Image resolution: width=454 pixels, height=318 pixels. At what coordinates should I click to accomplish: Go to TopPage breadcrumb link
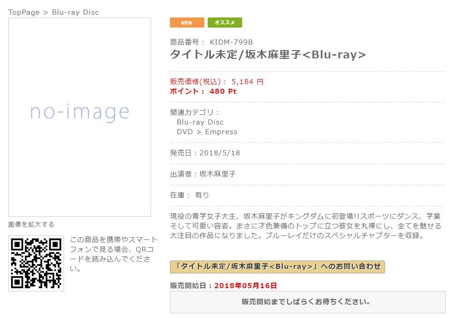(24, 12)
